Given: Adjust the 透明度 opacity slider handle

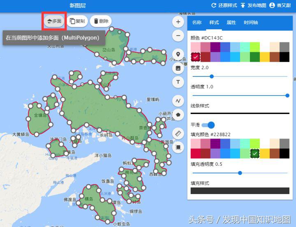Looking at the screenshot, I should (287, 95).
